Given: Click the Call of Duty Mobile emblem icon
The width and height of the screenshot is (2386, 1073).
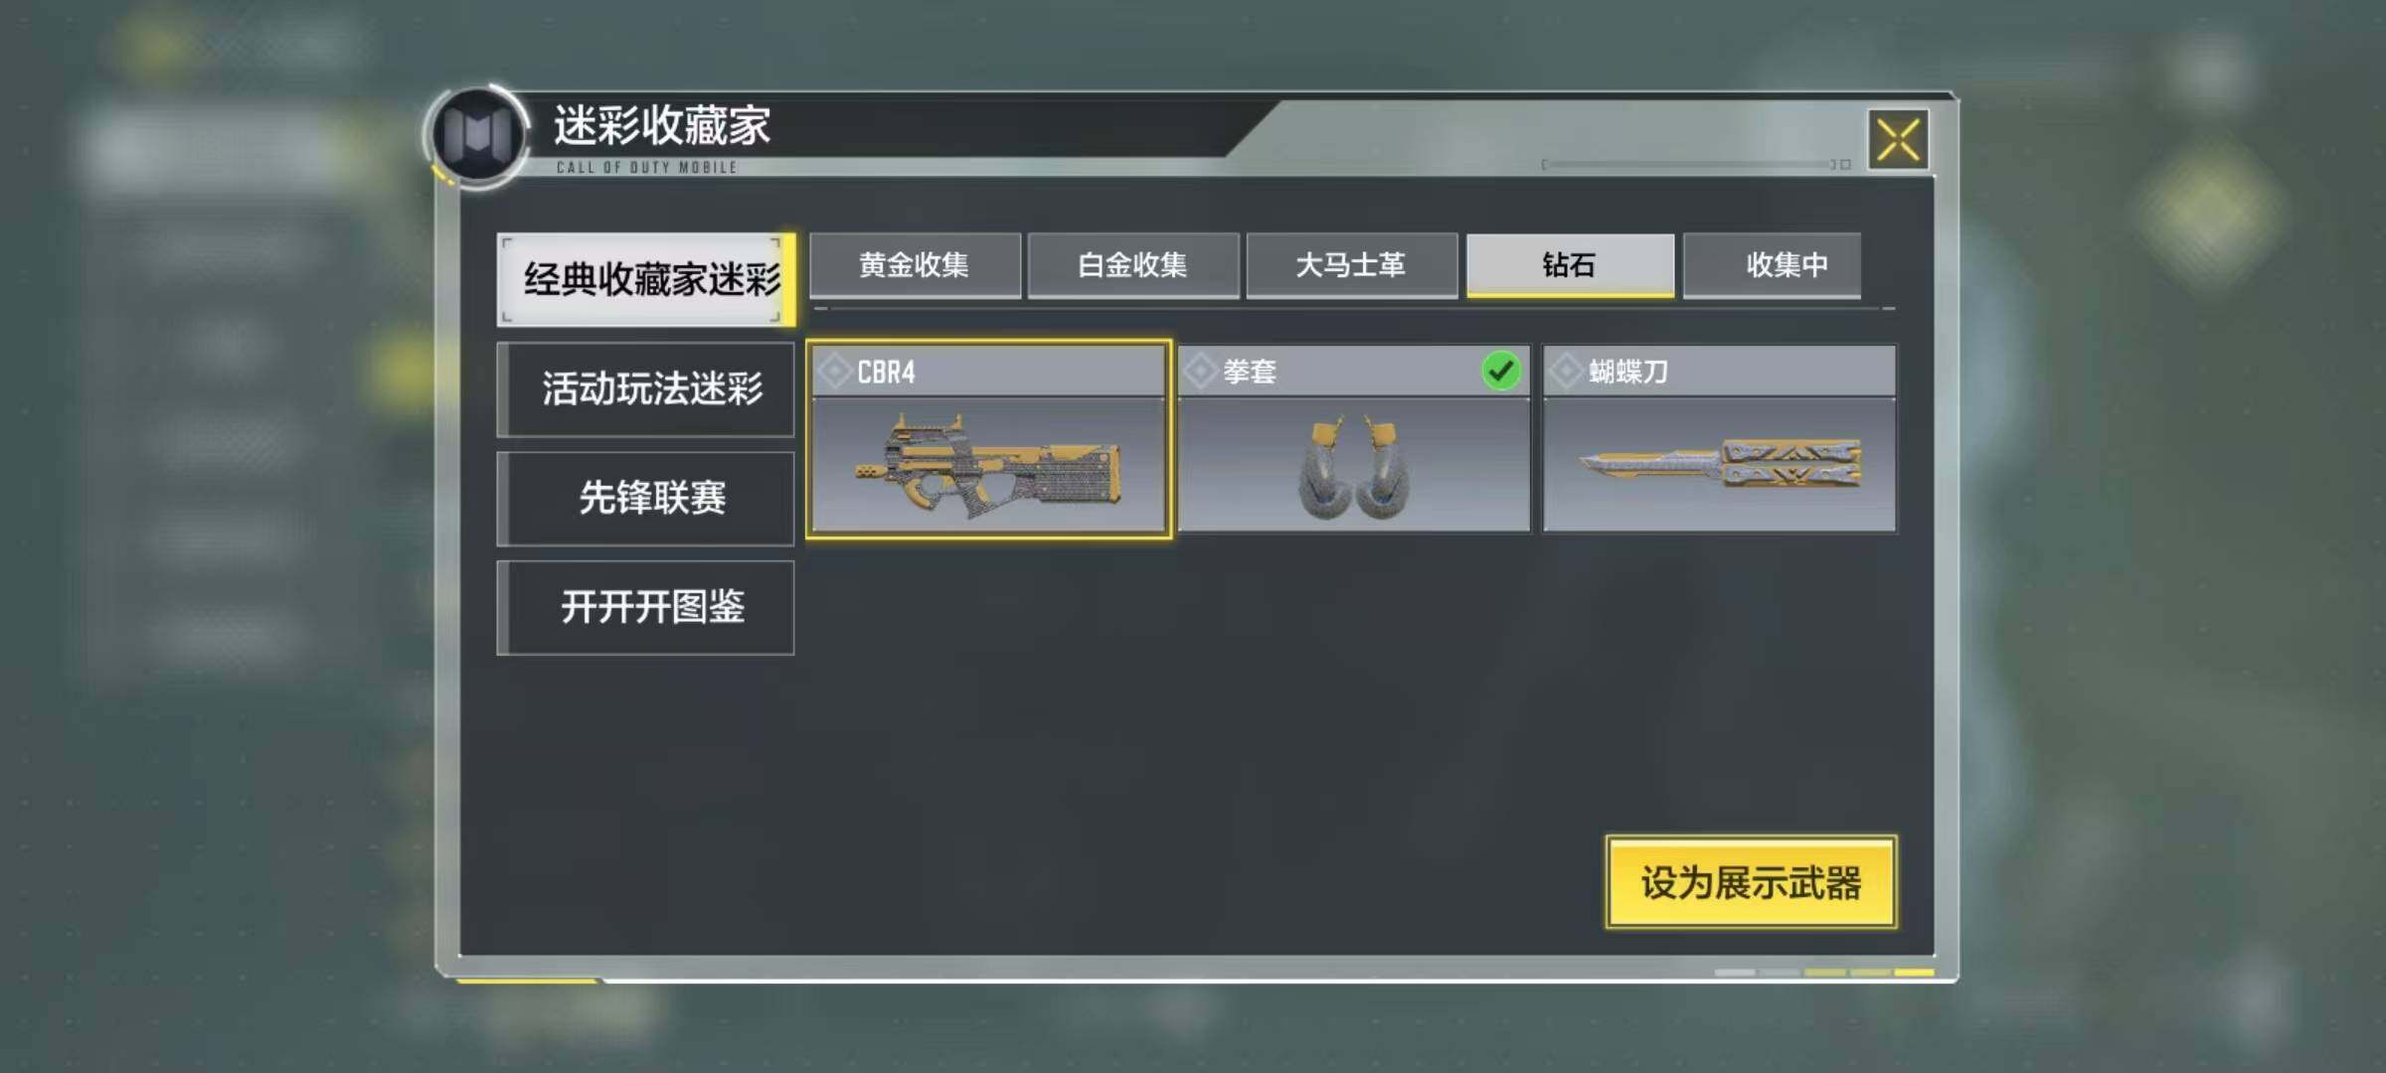Looking at the screenshot, I should point(478,134).
